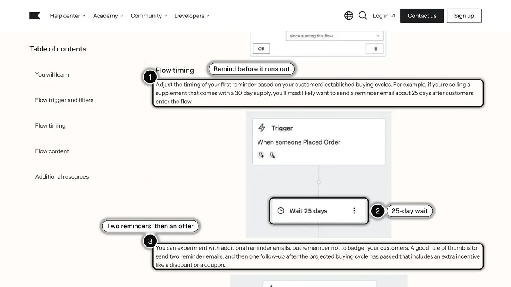511x287 pixels.
Task: Click the Trigger lightning bolt icon
Action: [262, 128]
